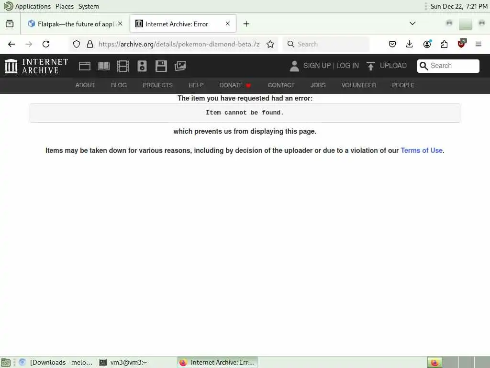490x368 pixels.
Task: Click the uBlock Origin extension icon
Action: click(461, 44)
